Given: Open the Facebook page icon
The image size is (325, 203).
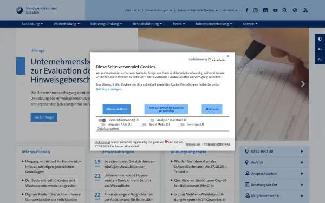Looking at the screenshot, I should [x=246, y=10].
